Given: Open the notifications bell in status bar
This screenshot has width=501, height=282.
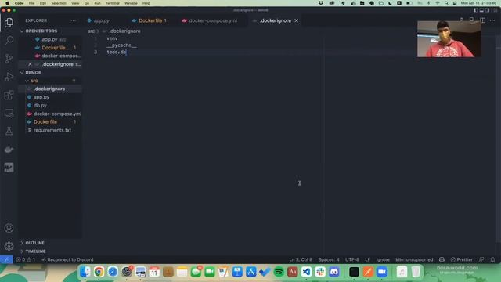Looking at the screenshot, I should click(x=492, y=259).
